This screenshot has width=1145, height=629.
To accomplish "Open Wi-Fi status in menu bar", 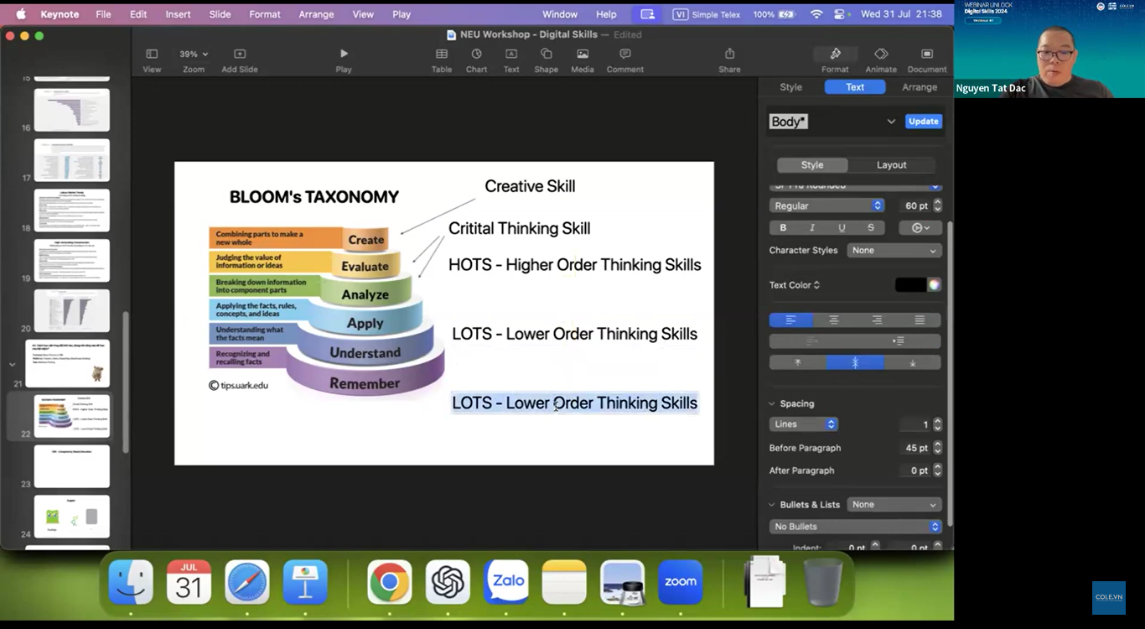I will pos(816,14).
